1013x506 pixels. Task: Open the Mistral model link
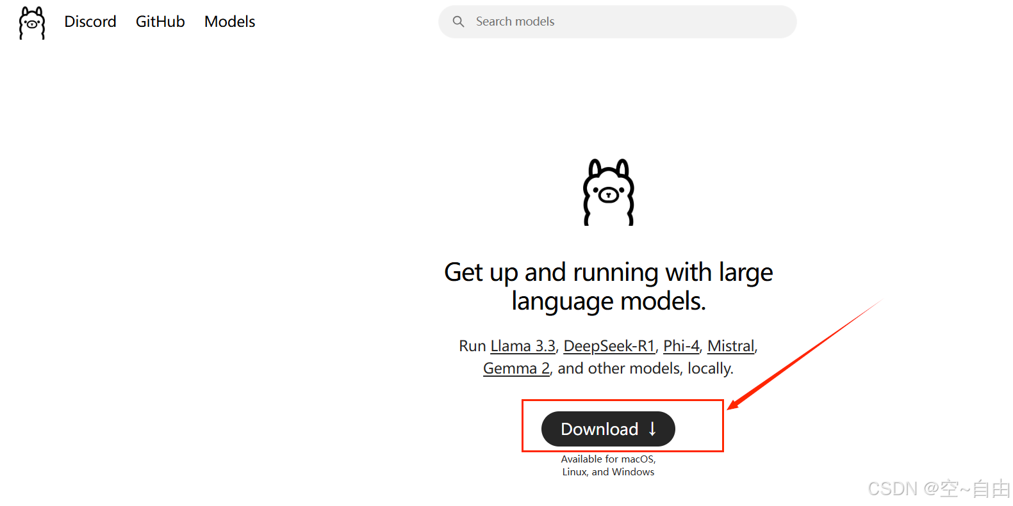731,346
